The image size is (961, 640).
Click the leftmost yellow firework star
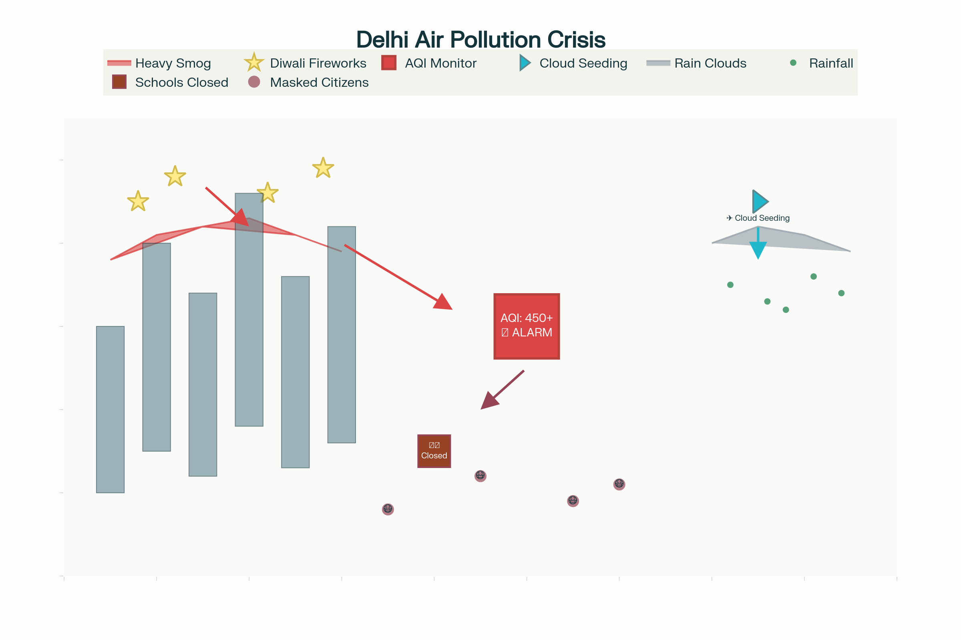[x=138, y=201]
